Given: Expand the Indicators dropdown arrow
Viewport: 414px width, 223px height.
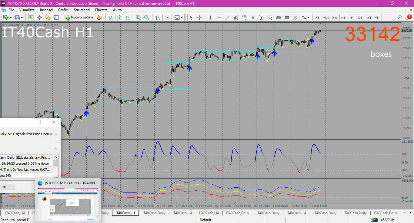Looking at the screenshot, I should pyautogui.click(x=182, y=18).
